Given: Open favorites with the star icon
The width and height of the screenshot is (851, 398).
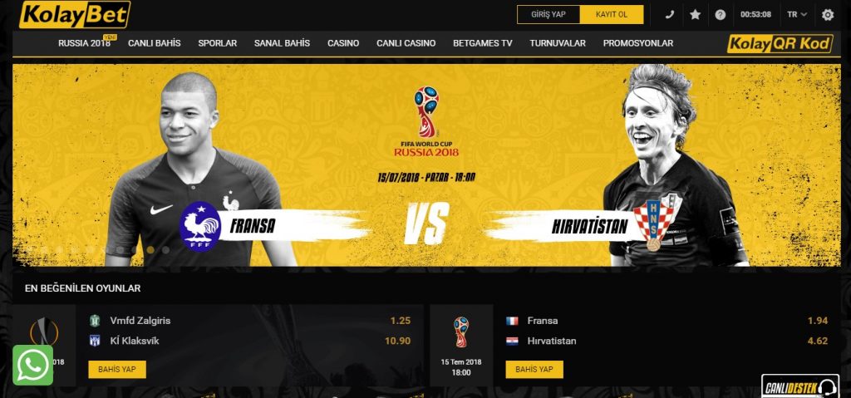Looking at the screenshot, I should 696,15.
